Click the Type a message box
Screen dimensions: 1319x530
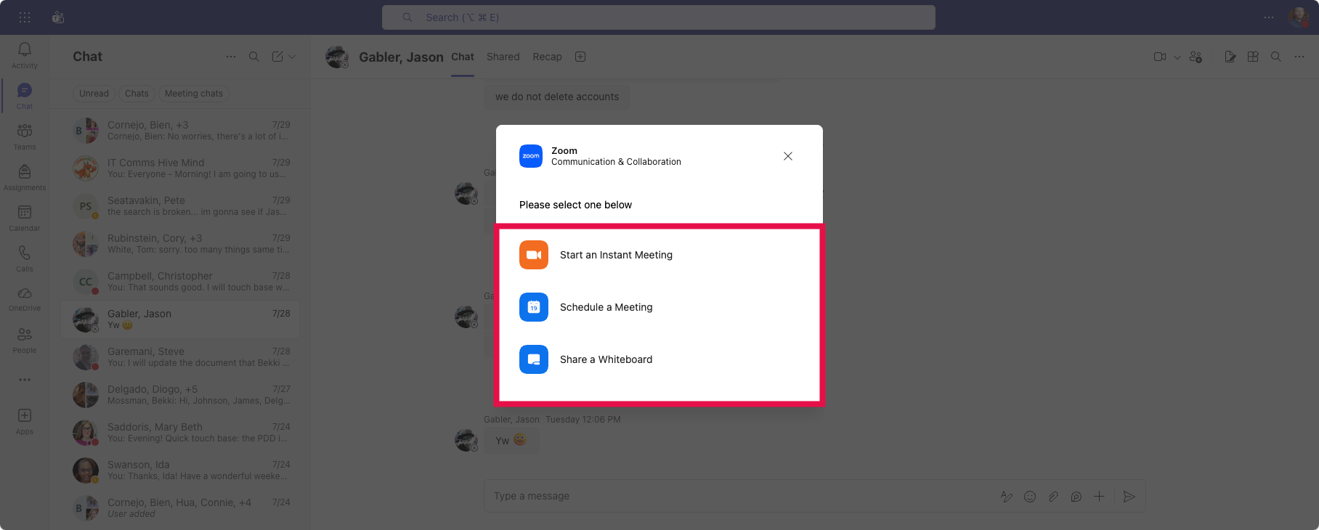pos(741,496)
